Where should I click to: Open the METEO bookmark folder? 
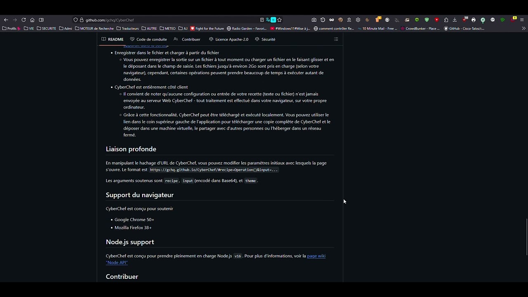click(x=167, y=28)
